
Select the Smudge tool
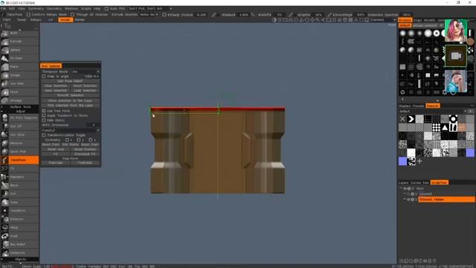coord(19,100)
